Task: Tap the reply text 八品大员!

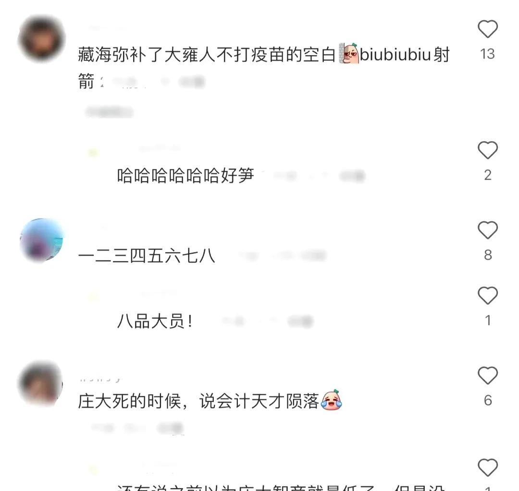Action: [x=155, y=321]
